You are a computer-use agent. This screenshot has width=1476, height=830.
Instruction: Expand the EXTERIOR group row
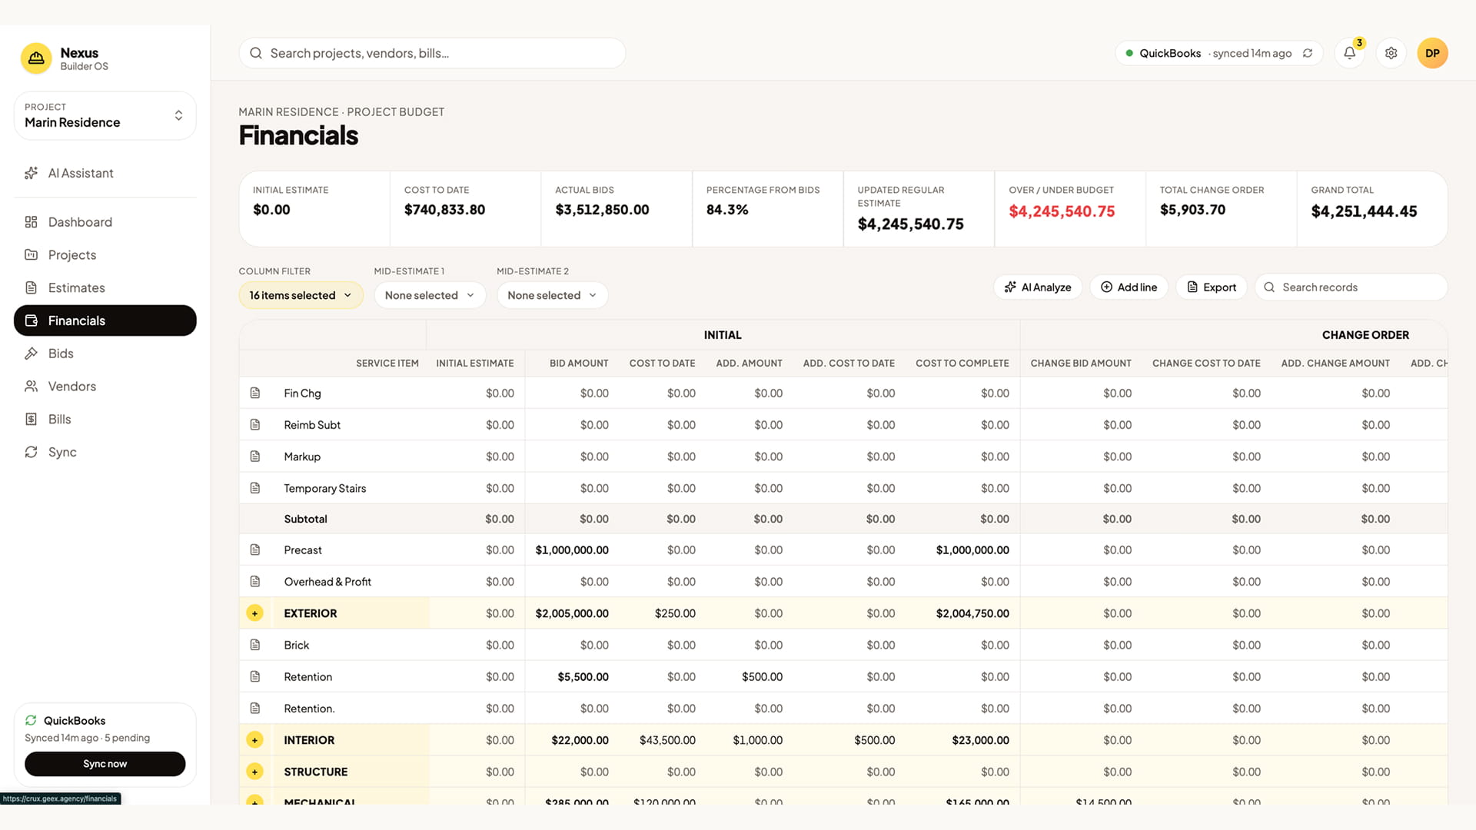pos(254,613)
